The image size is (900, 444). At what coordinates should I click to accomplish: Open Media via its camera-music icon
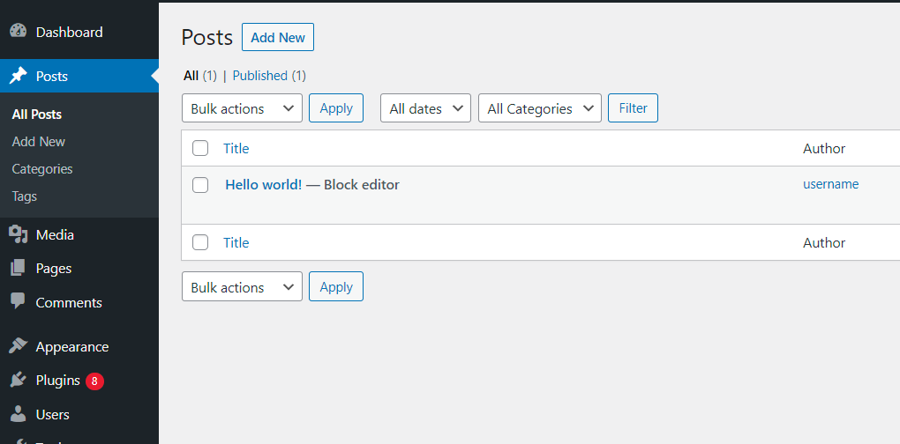tap(19, 234)
